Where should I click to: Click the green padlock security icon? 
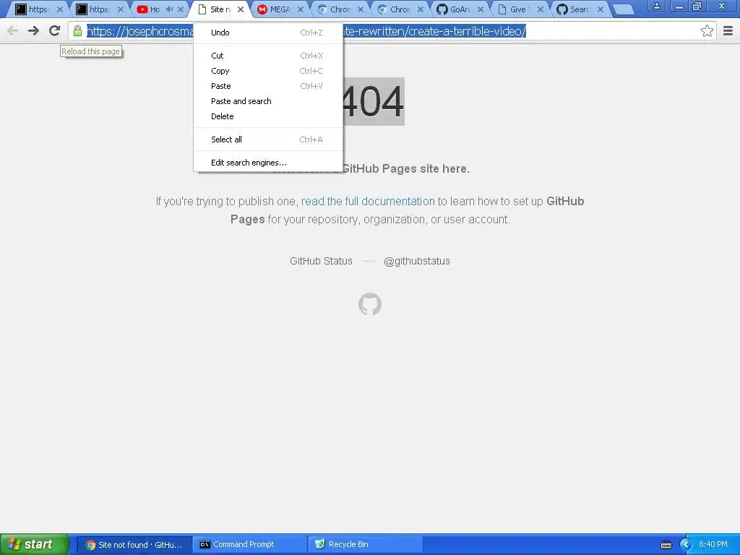click(78, 31)
